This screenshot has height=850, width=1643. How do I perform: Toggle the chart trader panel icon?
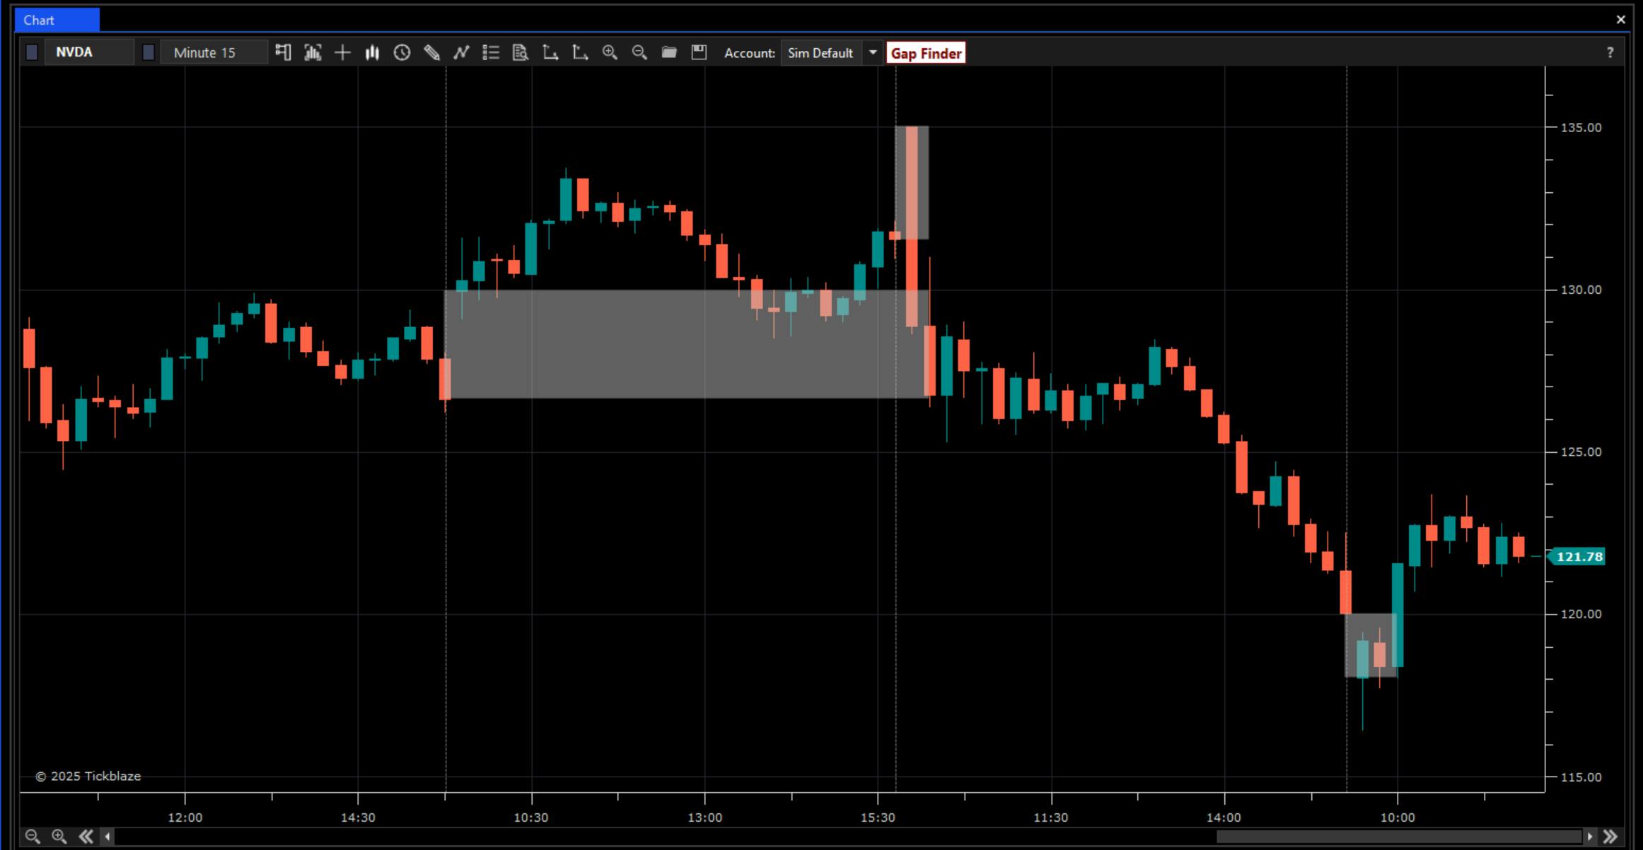[x=283, y=52]
